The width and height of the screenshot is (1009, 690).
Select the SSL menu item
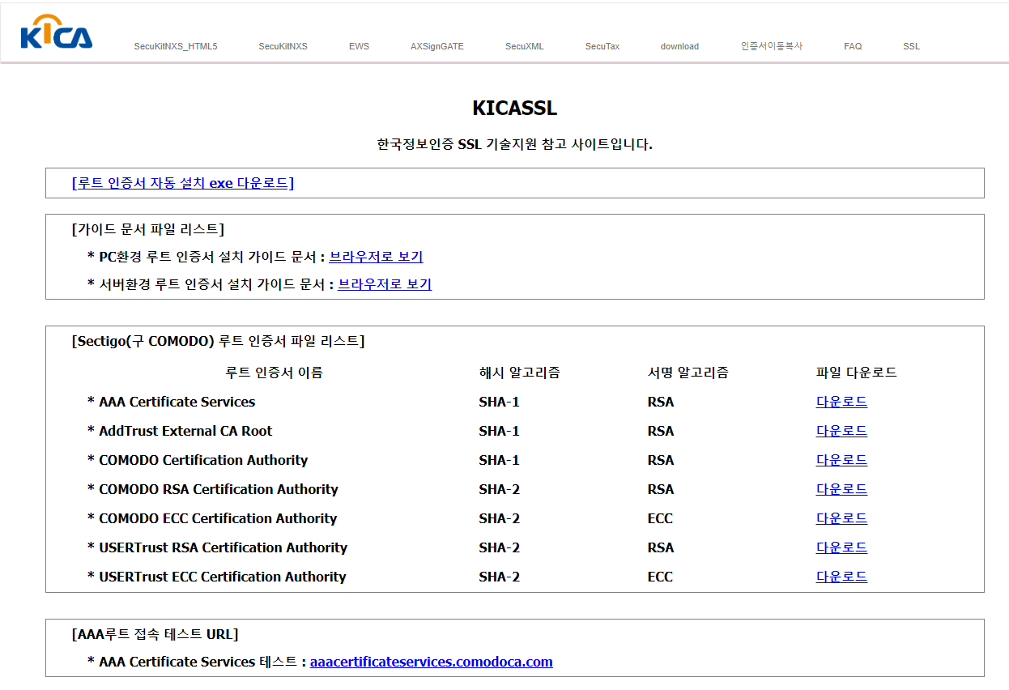click(912, 46)
